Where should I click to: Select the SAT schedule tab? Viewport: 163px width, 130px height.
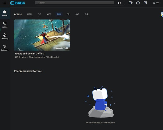point(77,14)
